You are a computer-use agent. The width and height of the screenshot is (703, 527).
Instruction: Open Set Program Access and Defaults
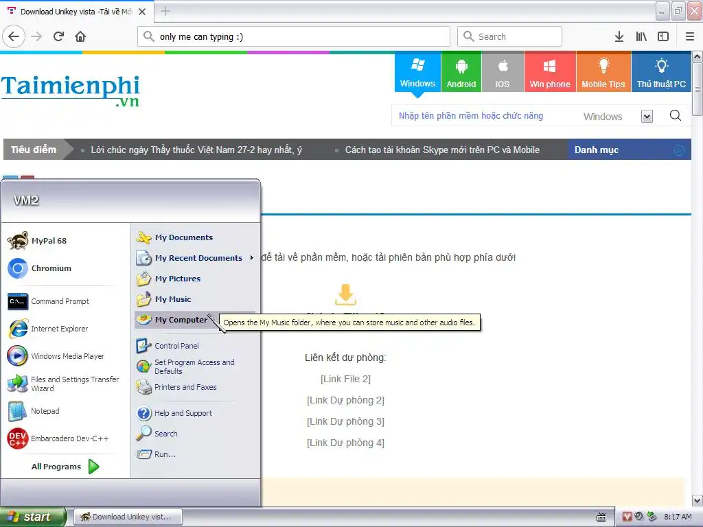click(x=195, y=366)
